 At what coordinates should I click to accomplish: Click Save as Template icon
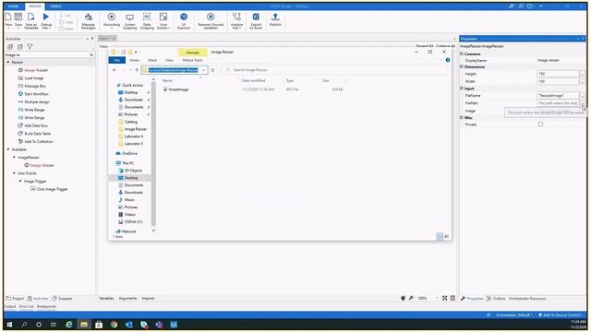click(x=30, y=17)
